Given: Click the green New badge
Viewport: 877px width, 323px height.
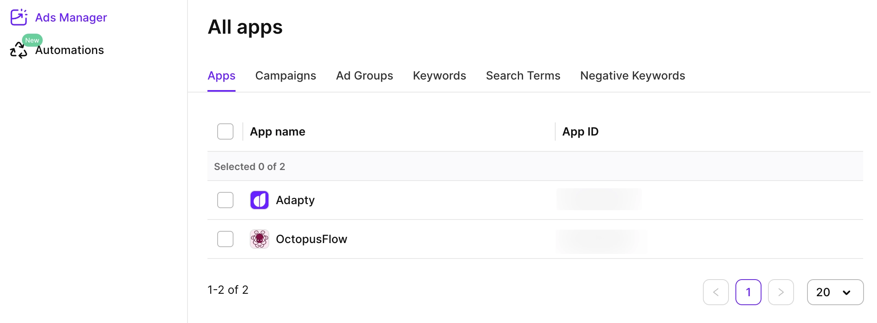Looking at the screenshot, I should click(x=32, y=40).
